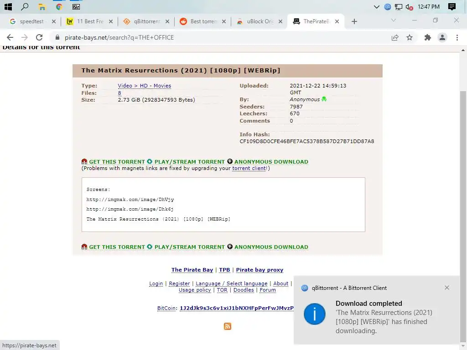Open the clock showing 12:47 PM

[428, 7]
